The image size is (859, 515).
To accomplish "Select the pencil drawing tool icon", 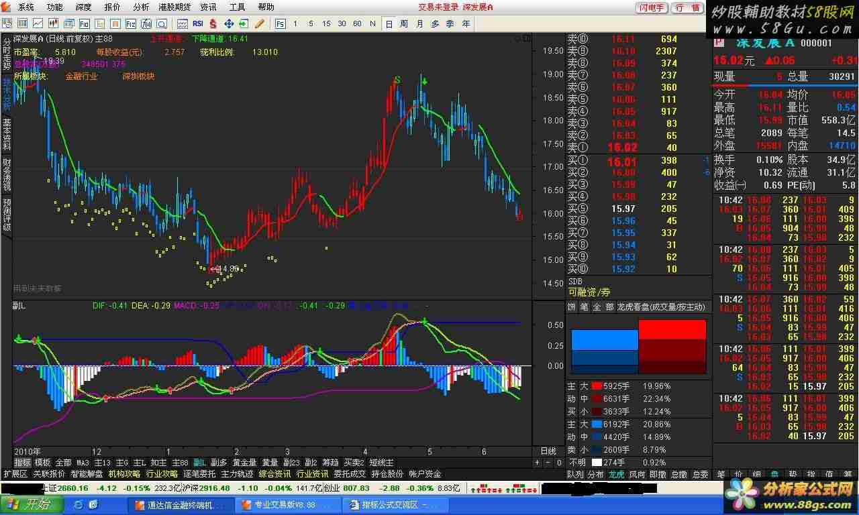I will coord(259,23).
